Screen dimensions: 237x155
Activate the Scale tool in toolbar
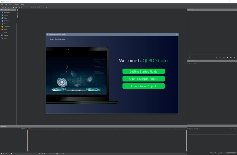[x=14, y=7]
